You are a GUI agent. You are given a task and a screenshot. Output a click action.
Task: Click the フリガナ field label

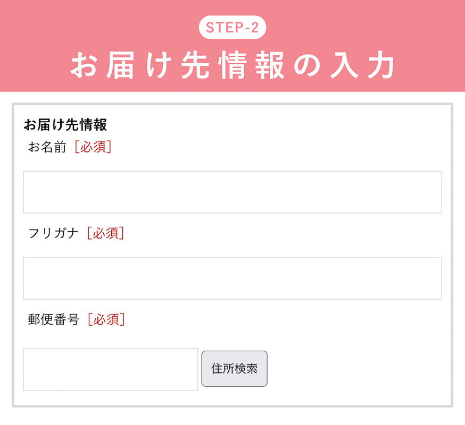click(x=54, y=233)
